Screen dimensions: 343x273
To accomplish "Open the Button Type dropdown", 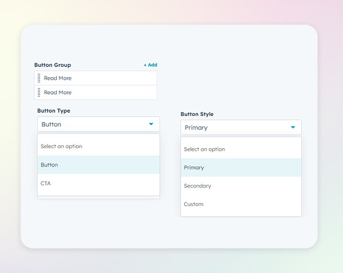I will pyautogui.click(x=99, y=124).
